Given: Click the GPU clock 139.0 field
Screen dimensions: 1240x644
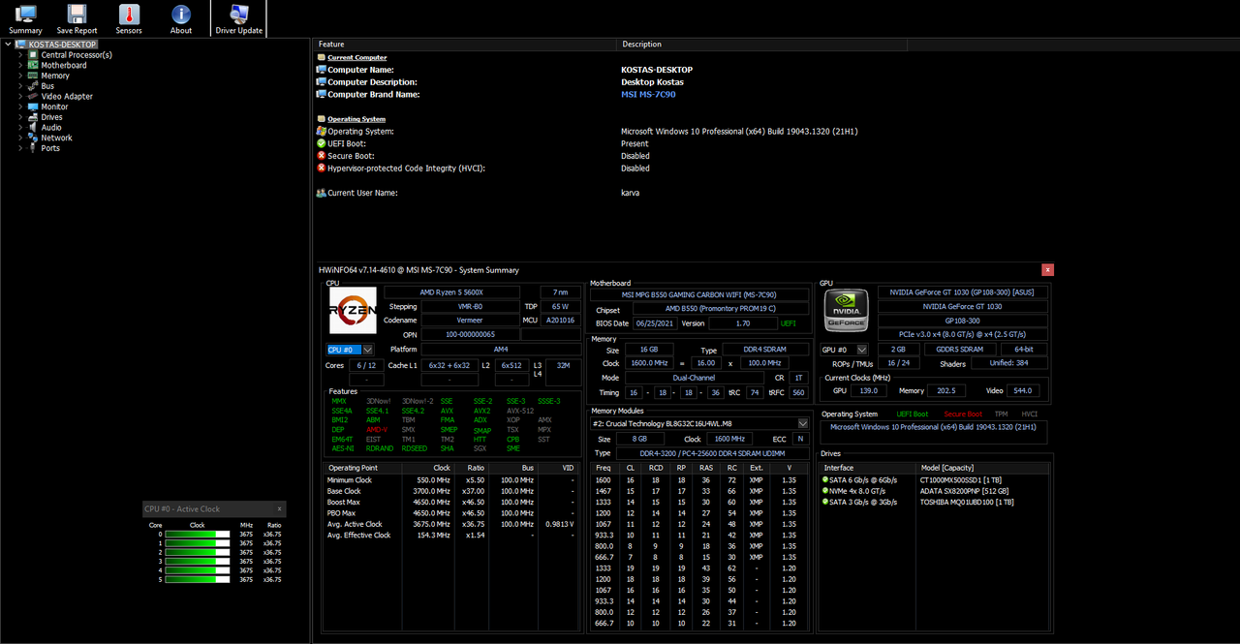Looking at the screenshot, I should point(869,390).
